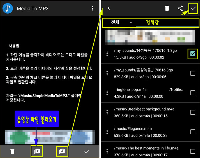Viewport: 200px width, 158px height.
Task: Tick The best moments in life.m4a
Action: (193, 151)
